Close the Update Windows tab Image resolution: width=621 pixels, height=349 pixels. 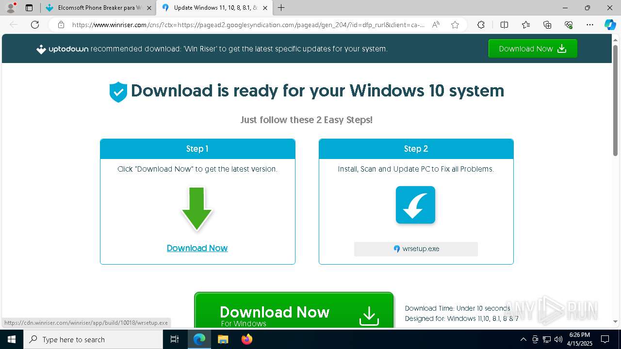tap(265, 8)
